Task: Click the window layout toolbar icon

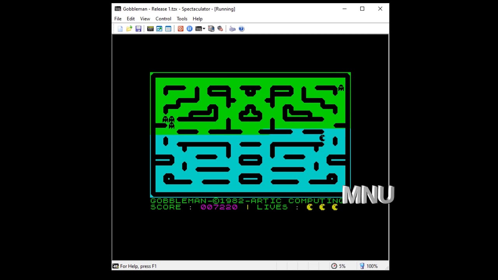Action: pos(168,29)
